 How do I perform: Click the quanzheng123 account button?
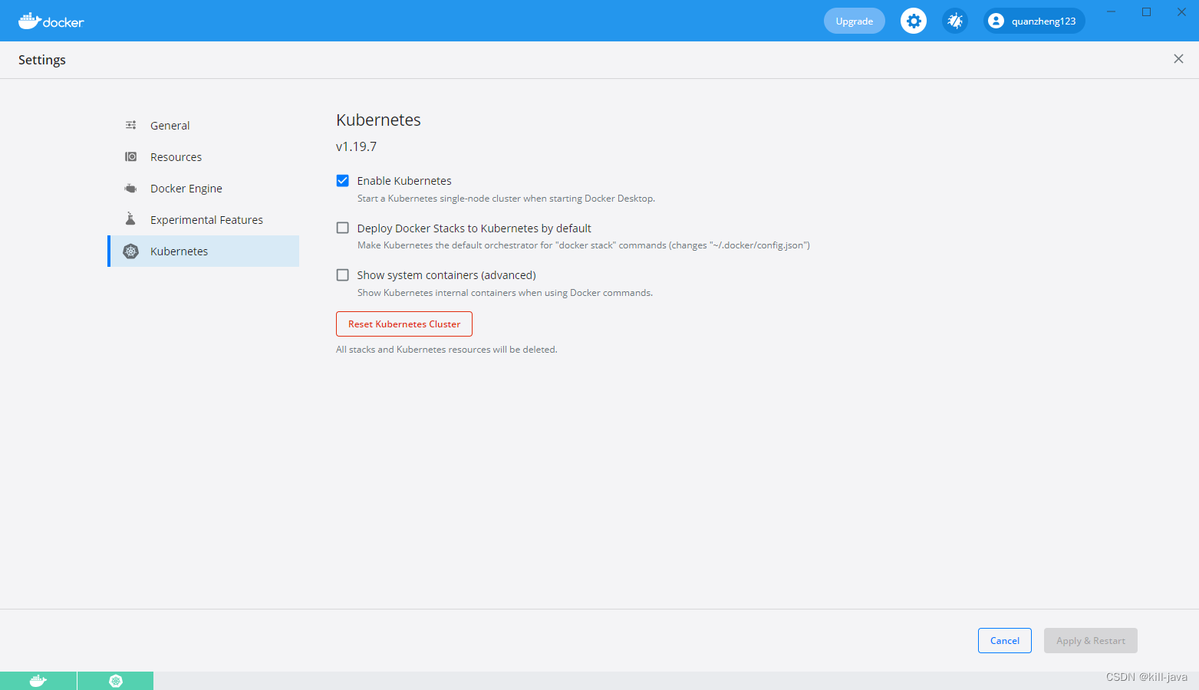[x=1034, y=21]
